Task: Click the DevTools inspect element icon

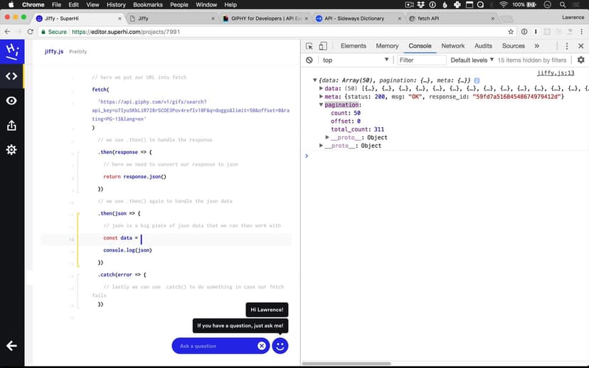Action: coord(310,46)
